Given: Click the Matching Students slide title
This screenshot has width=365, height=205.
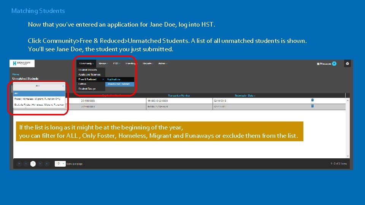Looking at the screenshot, I should tap(38, 11).
